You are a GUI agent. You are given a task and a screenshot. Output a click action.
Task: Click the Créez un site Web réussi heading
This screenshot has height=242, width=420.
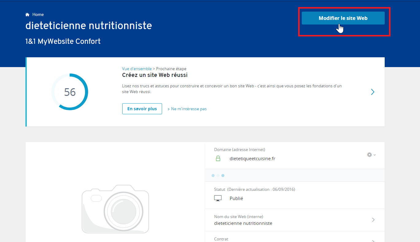155,75
